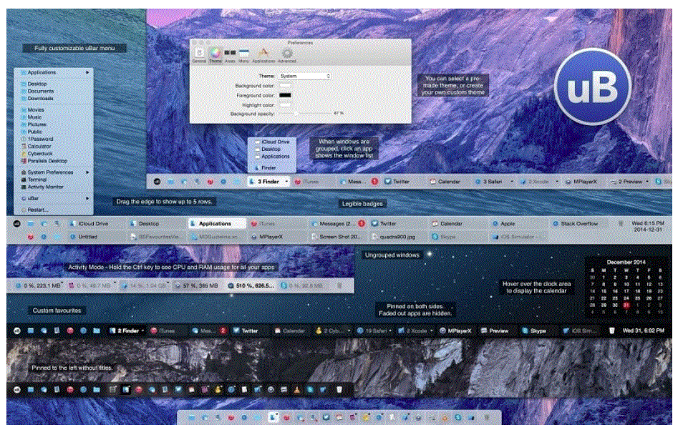Expand the System Preferences submenu arrow
The height and width of the screenshot is (435, 678).
(x=87, y=172)
